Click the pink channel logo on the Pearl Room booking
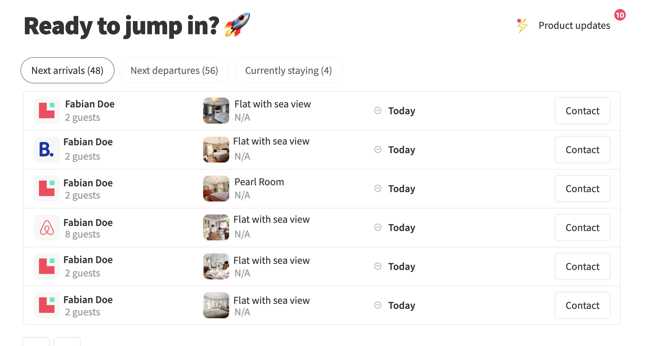Viewport: 646px width, 346px height. (47, 188)
